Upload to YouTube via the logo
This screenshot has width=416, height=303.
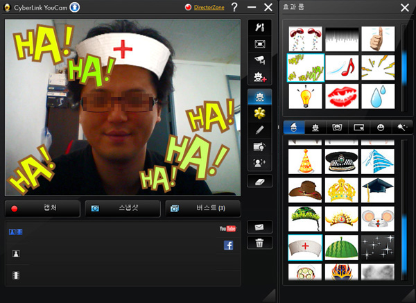click(x=227, y=228)
